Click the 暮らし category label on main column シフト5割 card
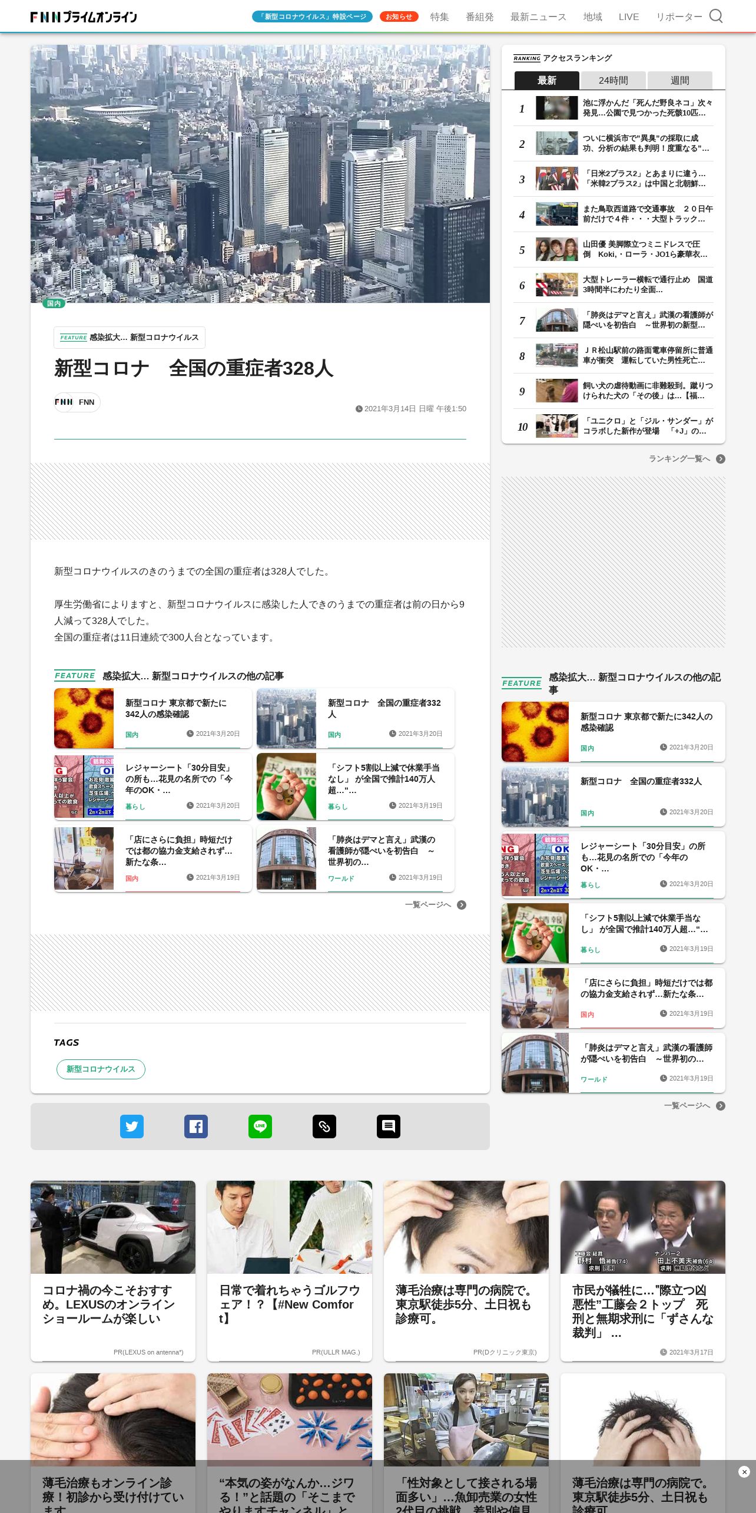The image size is (756, 1513). click(338, 807)
